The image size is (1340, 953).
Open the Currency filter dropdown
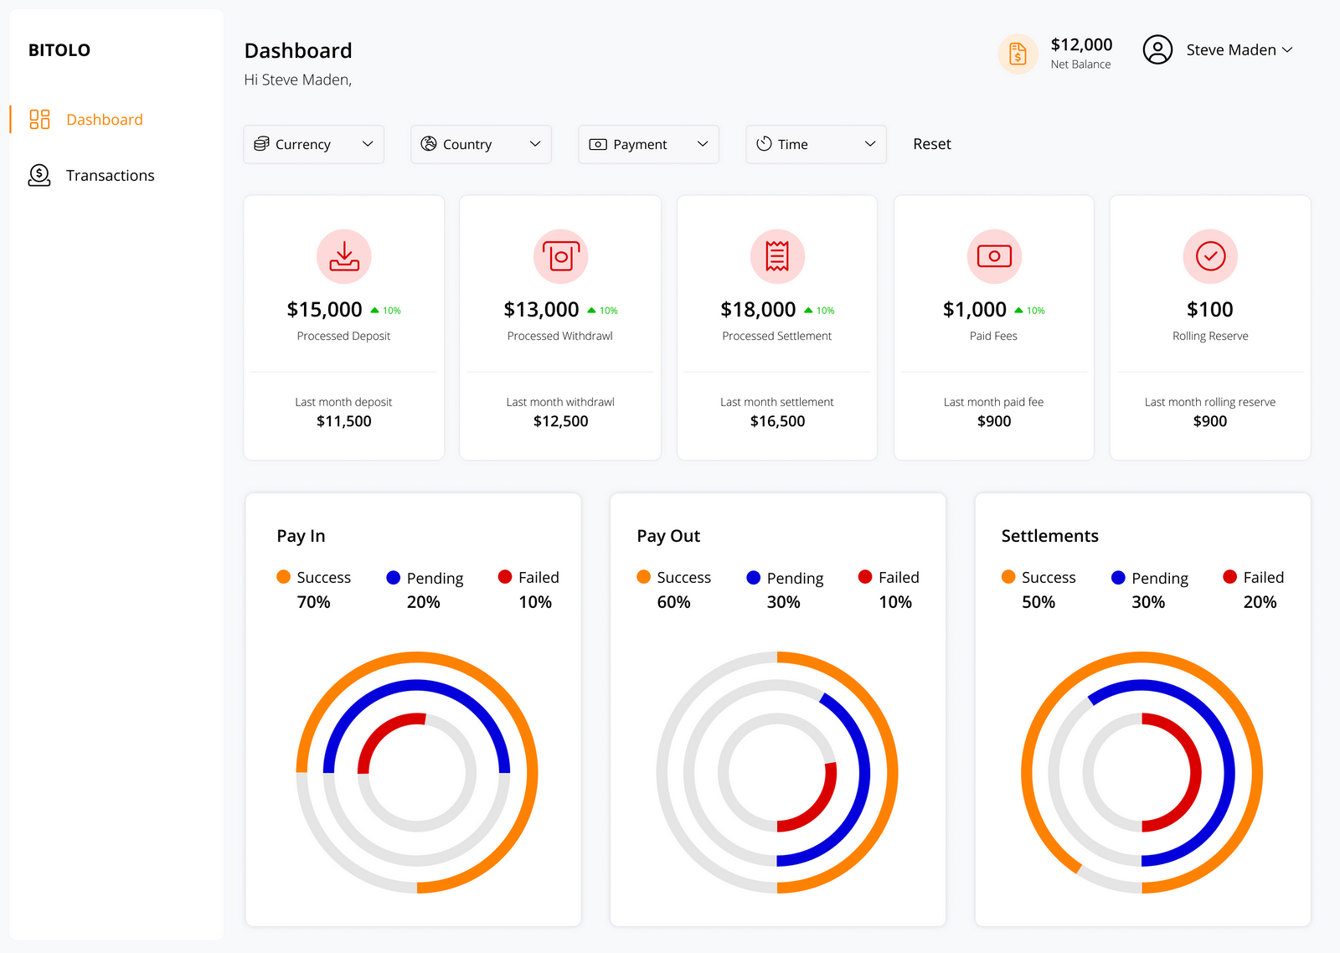(313, 144)
